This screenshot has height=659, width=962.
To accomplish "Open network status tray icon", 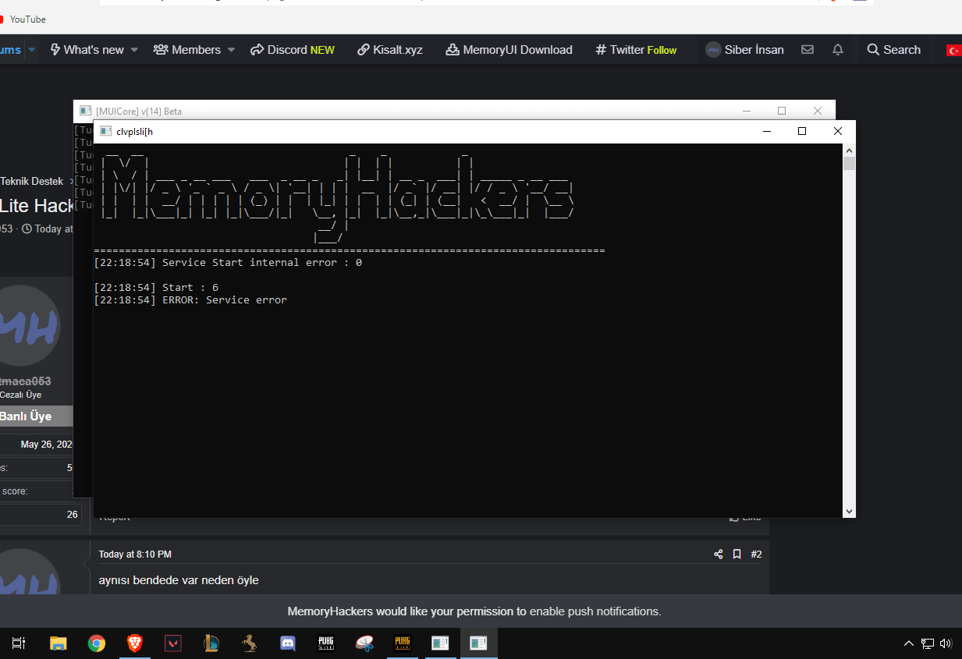I will coord(928,643).
